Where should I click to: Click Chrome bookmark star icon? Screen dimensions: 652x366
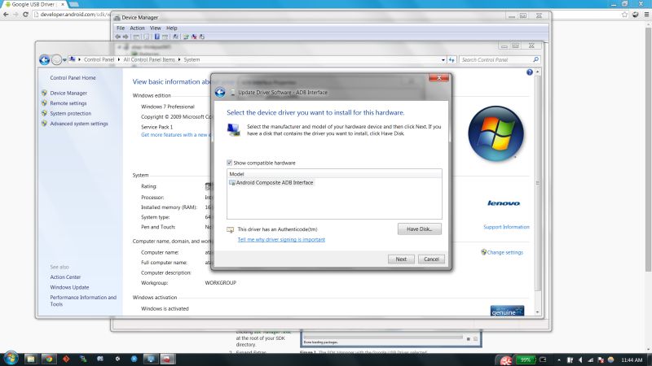click(624, 14)
